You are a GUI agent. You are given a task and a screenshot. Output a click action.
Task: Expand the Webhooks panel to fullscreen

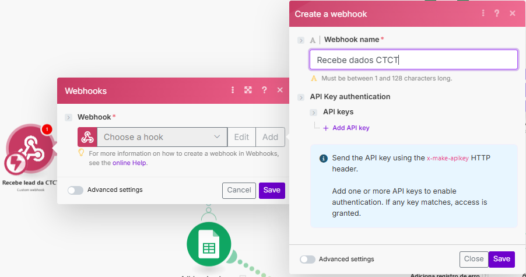coord(248,90)
